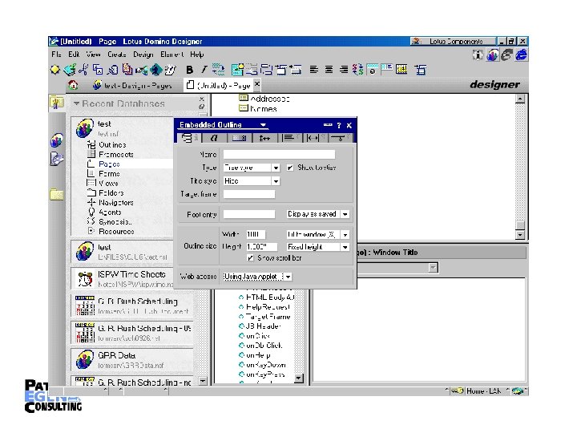Select Views in the design tree
Screen dimensions: 577x433
tap(108, 184)
